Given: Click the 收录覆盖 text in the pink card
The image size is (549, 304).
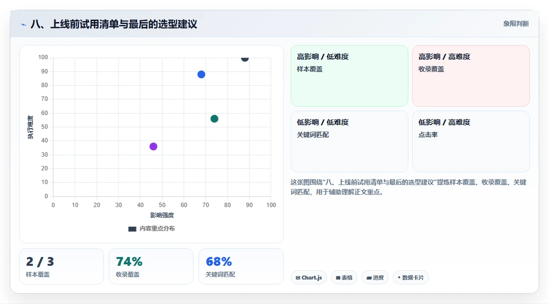Looking at the screenshot, I should (x=431, y=69).
